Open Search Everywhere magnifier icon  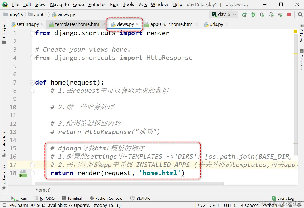pos(300,15)
